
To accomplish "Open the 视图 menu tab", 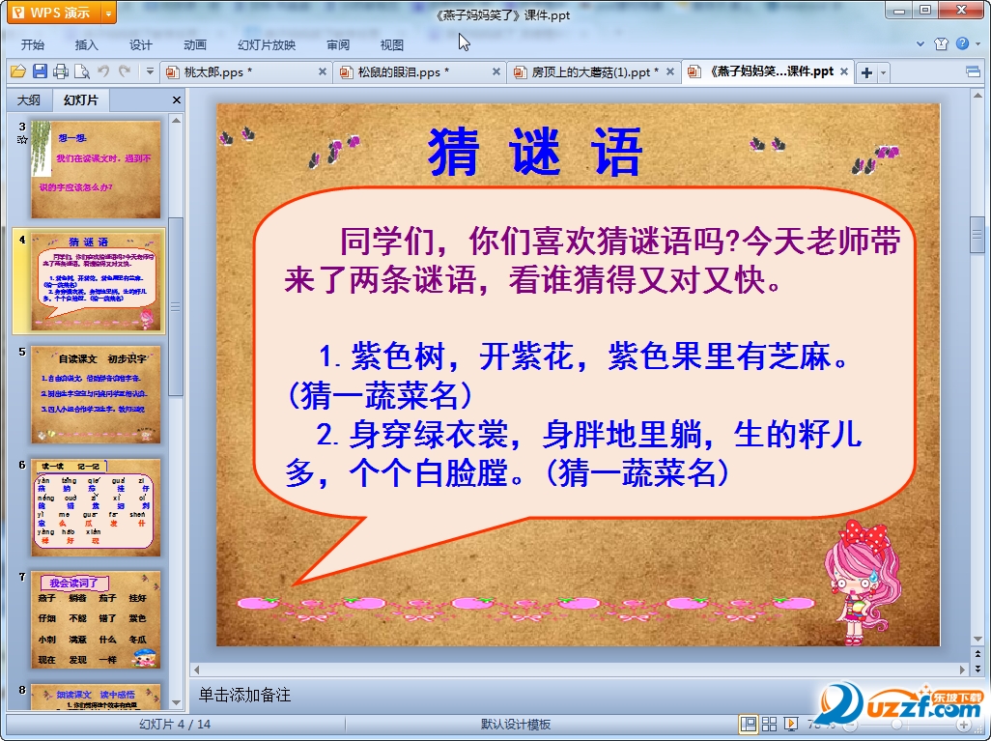I will (x=392, y=44).
